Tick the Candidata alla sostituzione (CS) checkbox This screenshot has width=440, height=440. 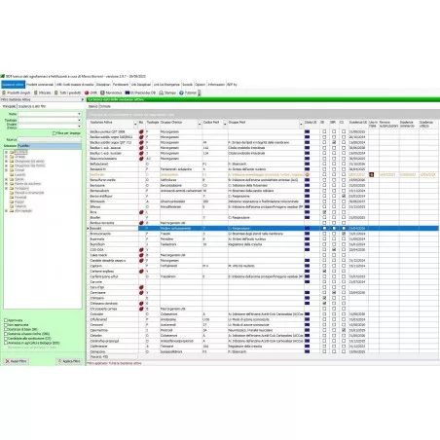point(6,339)
